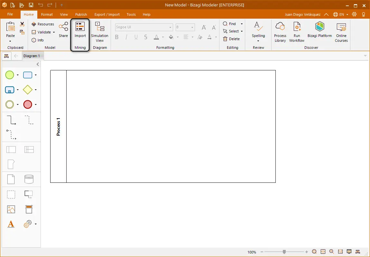Open the File menu
Image resolution: width=370 pixels, height=257 pixels.
click(10, 14)
